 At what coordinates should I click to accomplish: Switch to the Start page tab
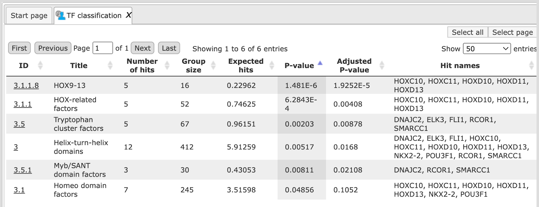coord(29,16)
